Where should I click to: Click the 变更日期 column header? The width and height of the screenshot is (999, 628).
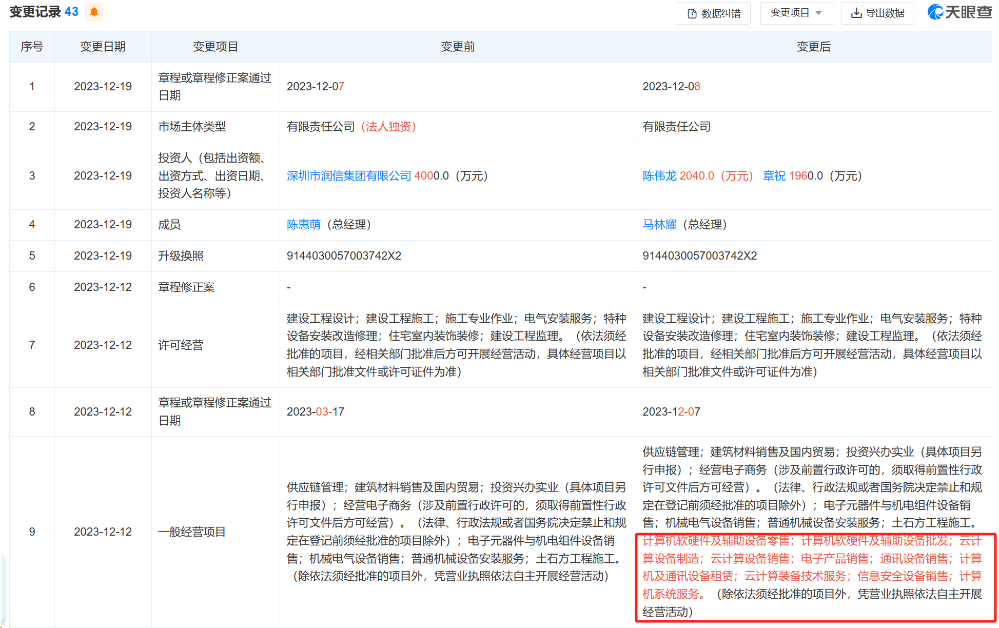(x=103, y=47)
